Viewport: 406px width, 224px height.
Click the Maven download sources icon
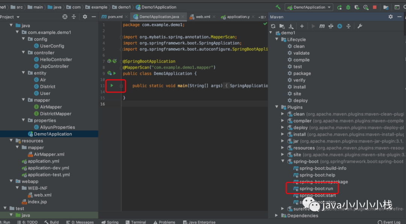(x=291, y=26)
